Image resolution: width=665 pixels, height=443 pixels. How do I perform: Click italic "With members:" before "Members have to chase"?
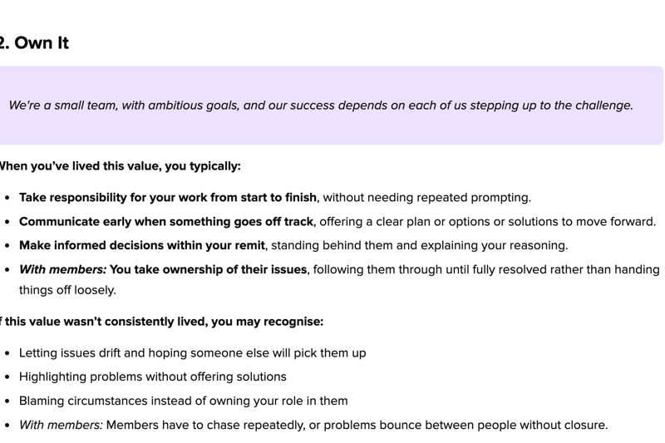point(61,426)
